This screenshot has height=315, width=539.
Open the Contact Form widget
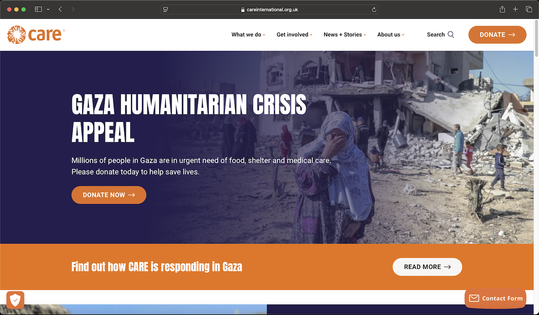(x=495, y=298)
